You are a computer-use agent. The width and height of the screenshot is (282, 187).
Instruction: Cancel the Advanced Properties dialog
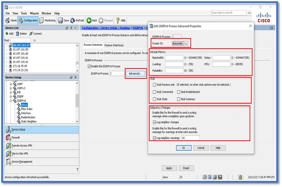201,148
